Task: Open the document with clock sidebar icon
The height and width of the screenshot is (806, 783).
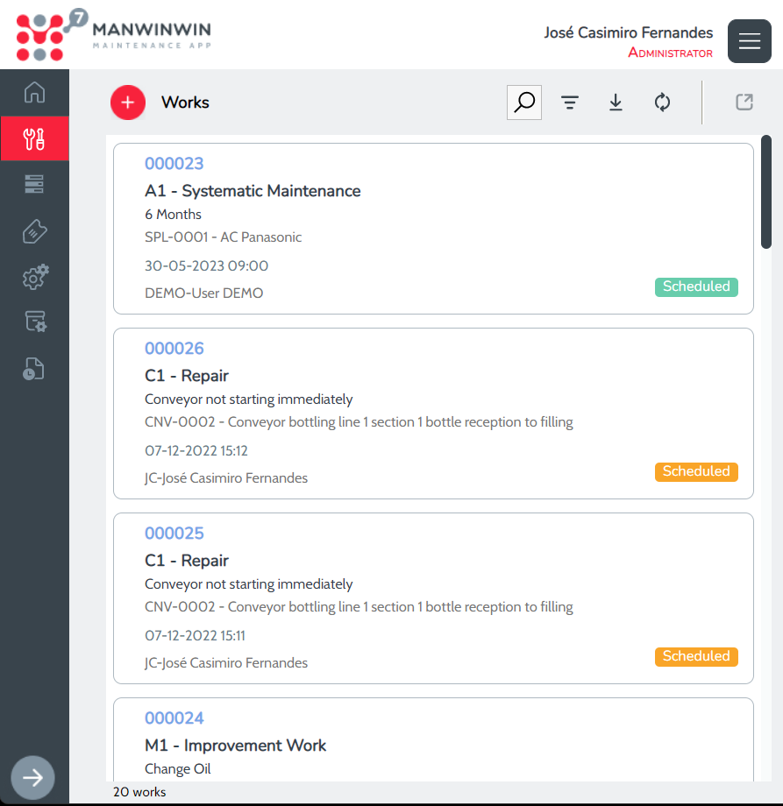Action: click(x=34, y=369)
